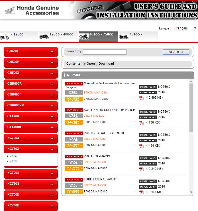Open the PDF icon for PROTEGE-MAINS
Viewport: 198px width, 211px height.
pos(141,169)
